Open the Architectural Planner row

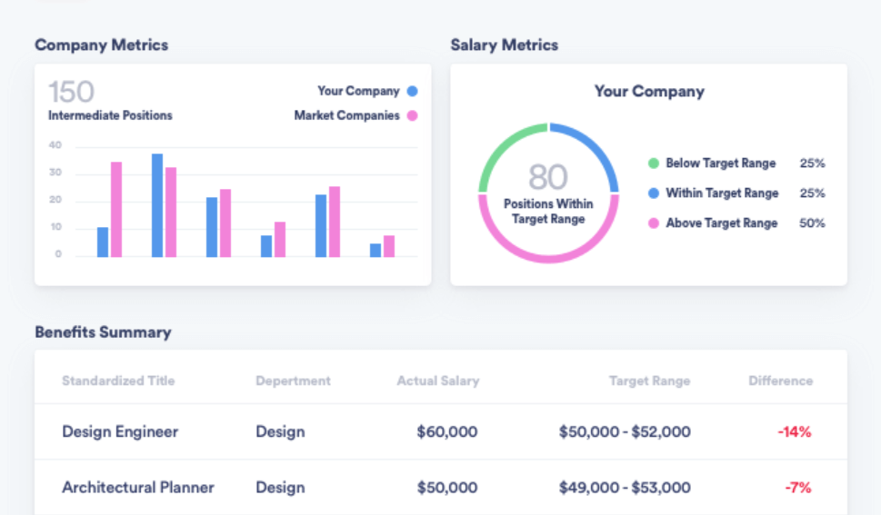click(138, 487)
